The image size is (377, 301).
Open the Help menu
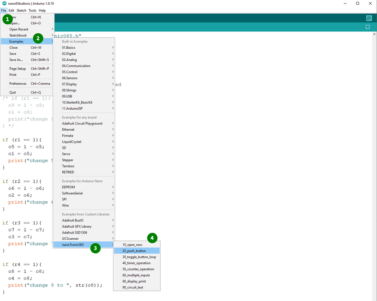[42, 11]
